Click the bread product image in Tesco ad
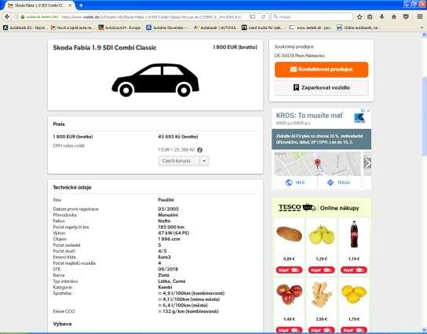427x334 pixels. pos(289,234)
